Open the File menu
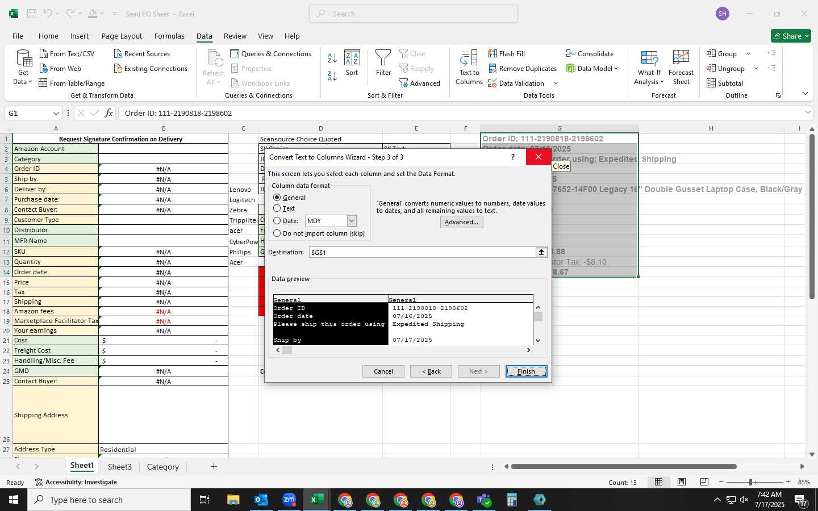Viewport: 818px width, 511px height. 18,36
